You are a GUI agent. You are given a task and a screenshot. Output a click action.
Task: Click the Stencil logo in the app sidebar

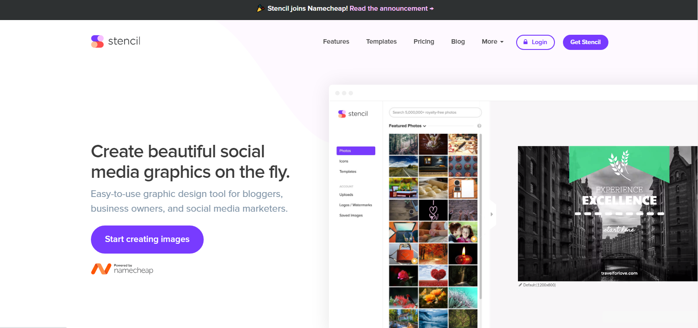click(353, 114)
